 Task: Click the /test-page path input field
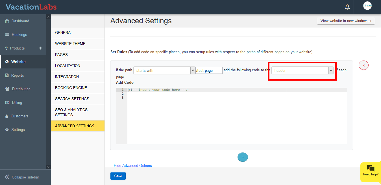click(209, 70)
